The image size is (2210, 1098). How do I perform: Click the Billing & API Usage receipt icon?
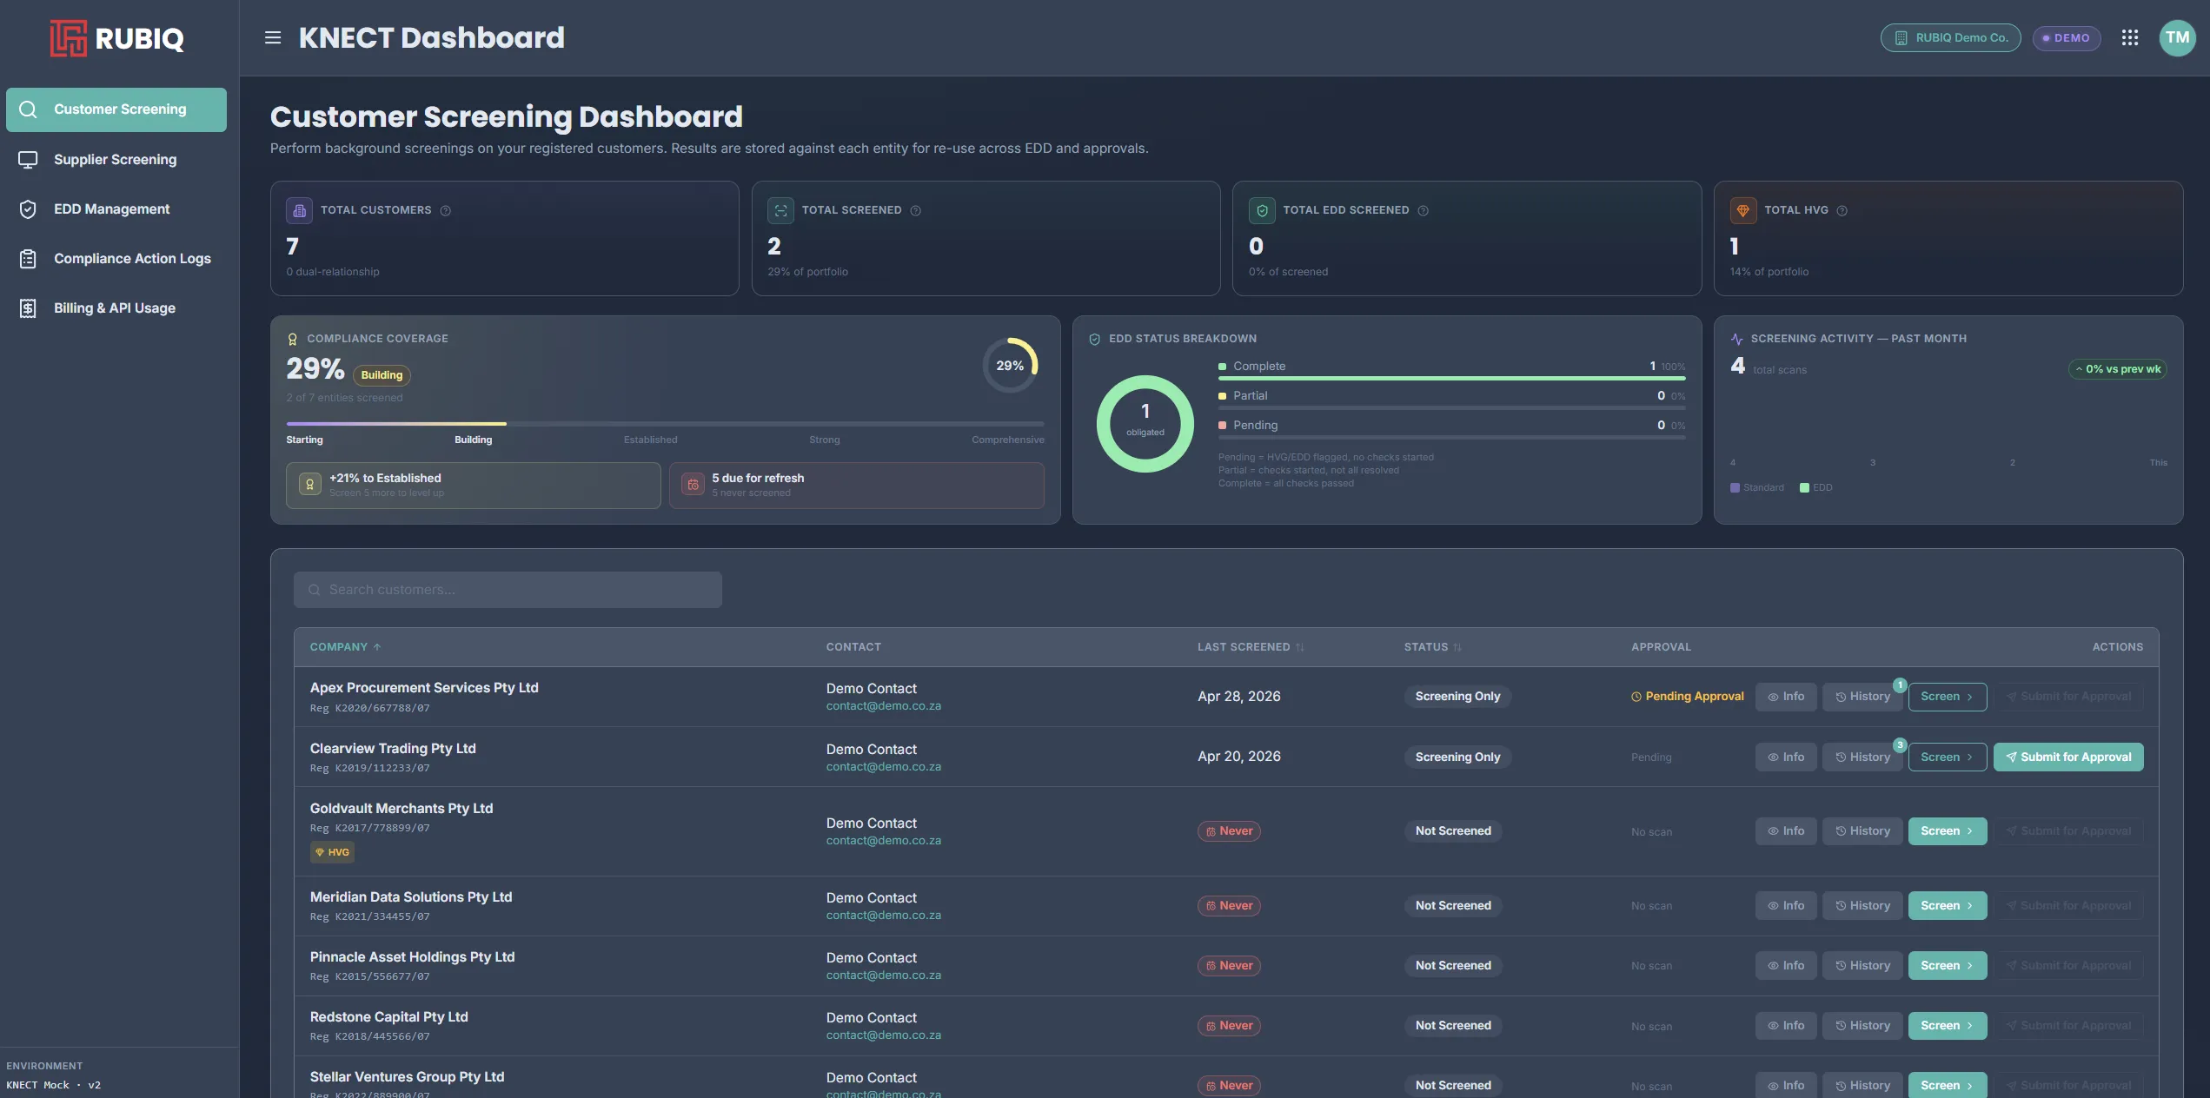click(28, 308)
